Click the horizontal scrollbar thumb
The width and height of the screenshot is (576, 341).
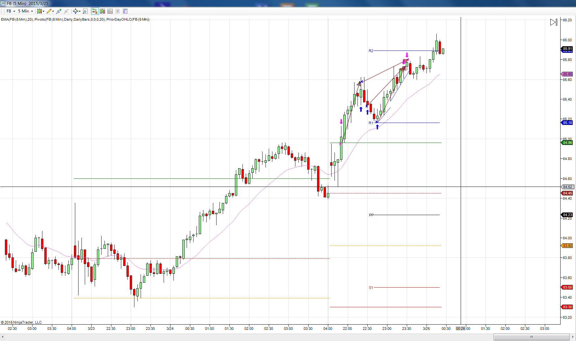tap(531, 337)
